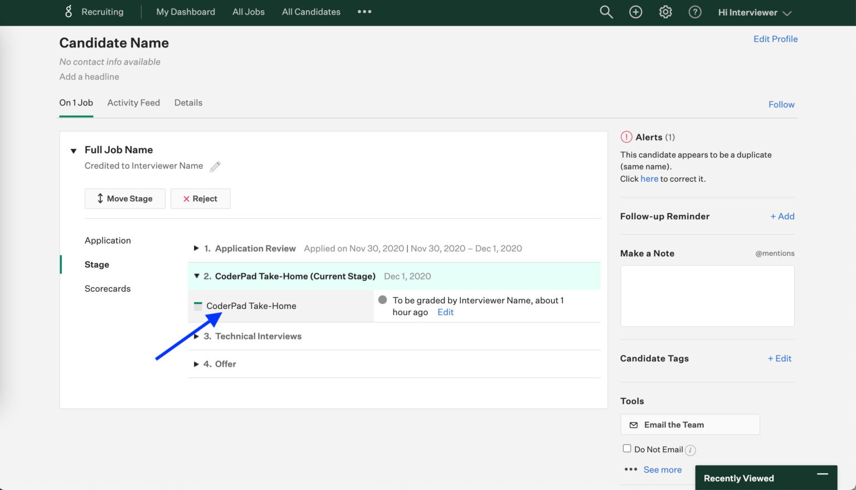This screenshot has height=490, width=856.
Task: Click the pencil to edit credited interviewer
Action: tap(215, 166)
